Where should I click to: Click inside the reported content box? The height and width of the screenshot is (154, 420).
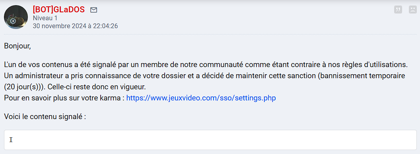click(x=210, y=140)
